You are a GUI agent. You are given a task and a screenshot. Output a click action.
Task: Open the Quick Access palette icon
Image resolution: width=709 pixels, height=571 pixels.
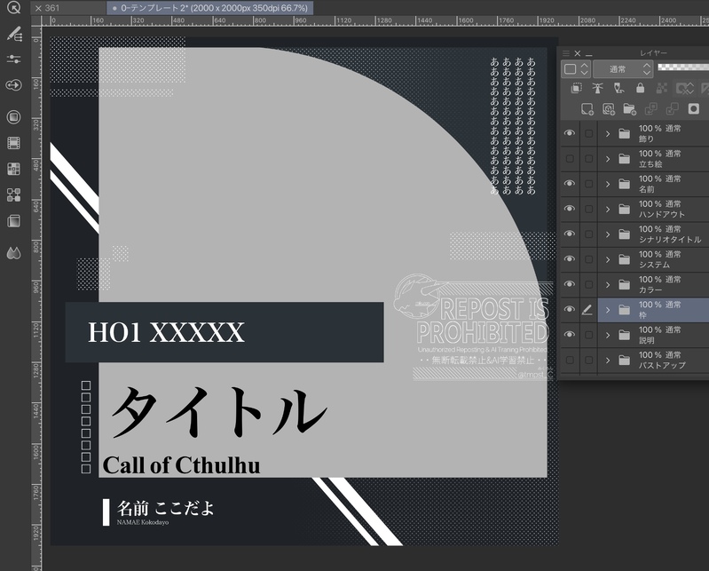(x=14, y=8)
